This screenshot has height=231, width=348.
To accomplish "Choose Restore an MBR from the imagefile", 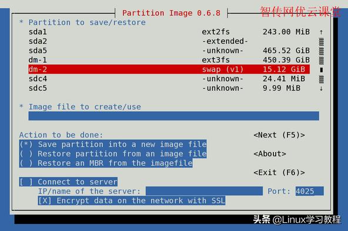I will pyautogui.click(x=106, y=163).
